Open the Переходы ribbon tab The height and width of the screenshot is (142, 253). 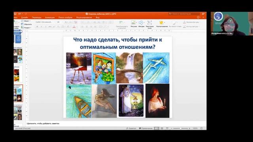point(36,17)
